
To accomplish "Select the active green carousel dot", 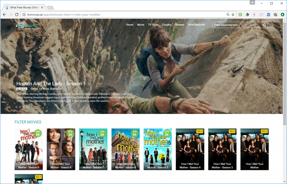I will tap(31, 107).
